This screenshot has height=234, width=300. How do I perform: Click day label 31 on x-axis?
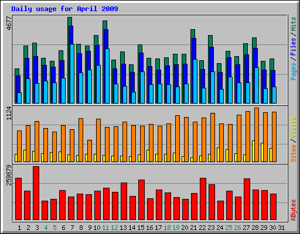(281, 228)
